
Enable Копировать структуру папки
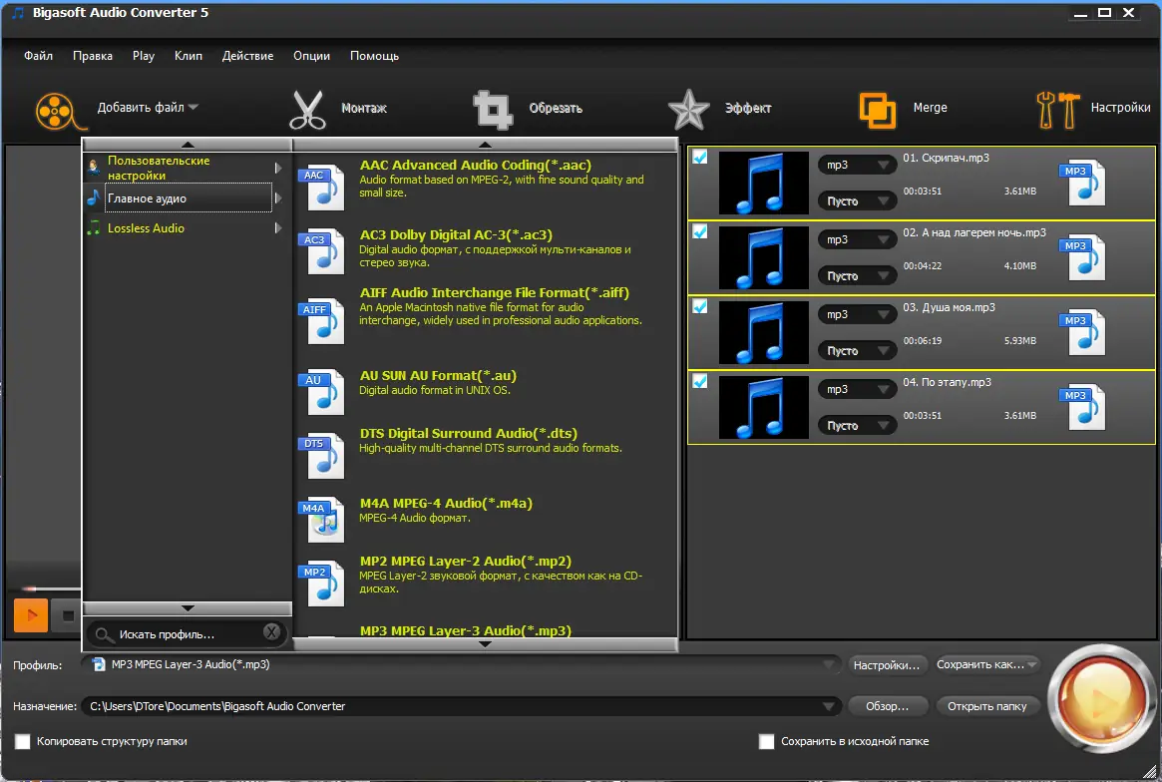point(23,741)
